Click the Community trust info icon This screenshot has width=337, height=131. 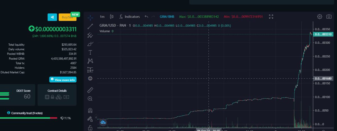coord(9,113)
